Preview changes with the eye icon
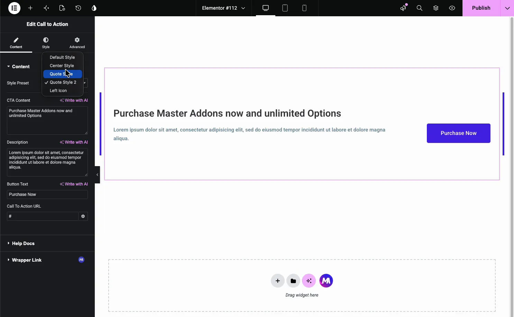This screenshot has width=514, height=317. point(452,8)
